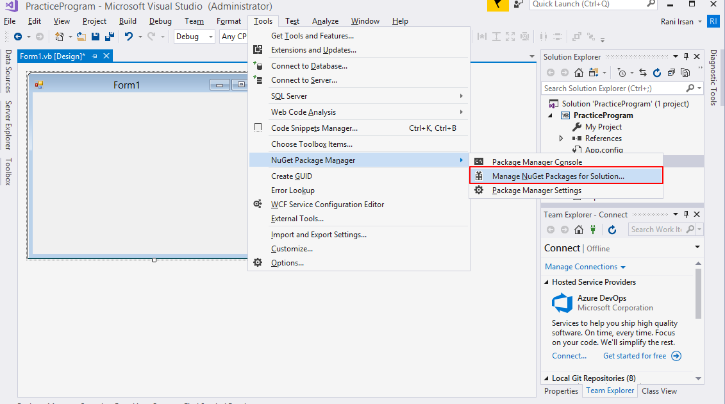Click the Get started for free link

pyautogui.click(x=635, y=355)
